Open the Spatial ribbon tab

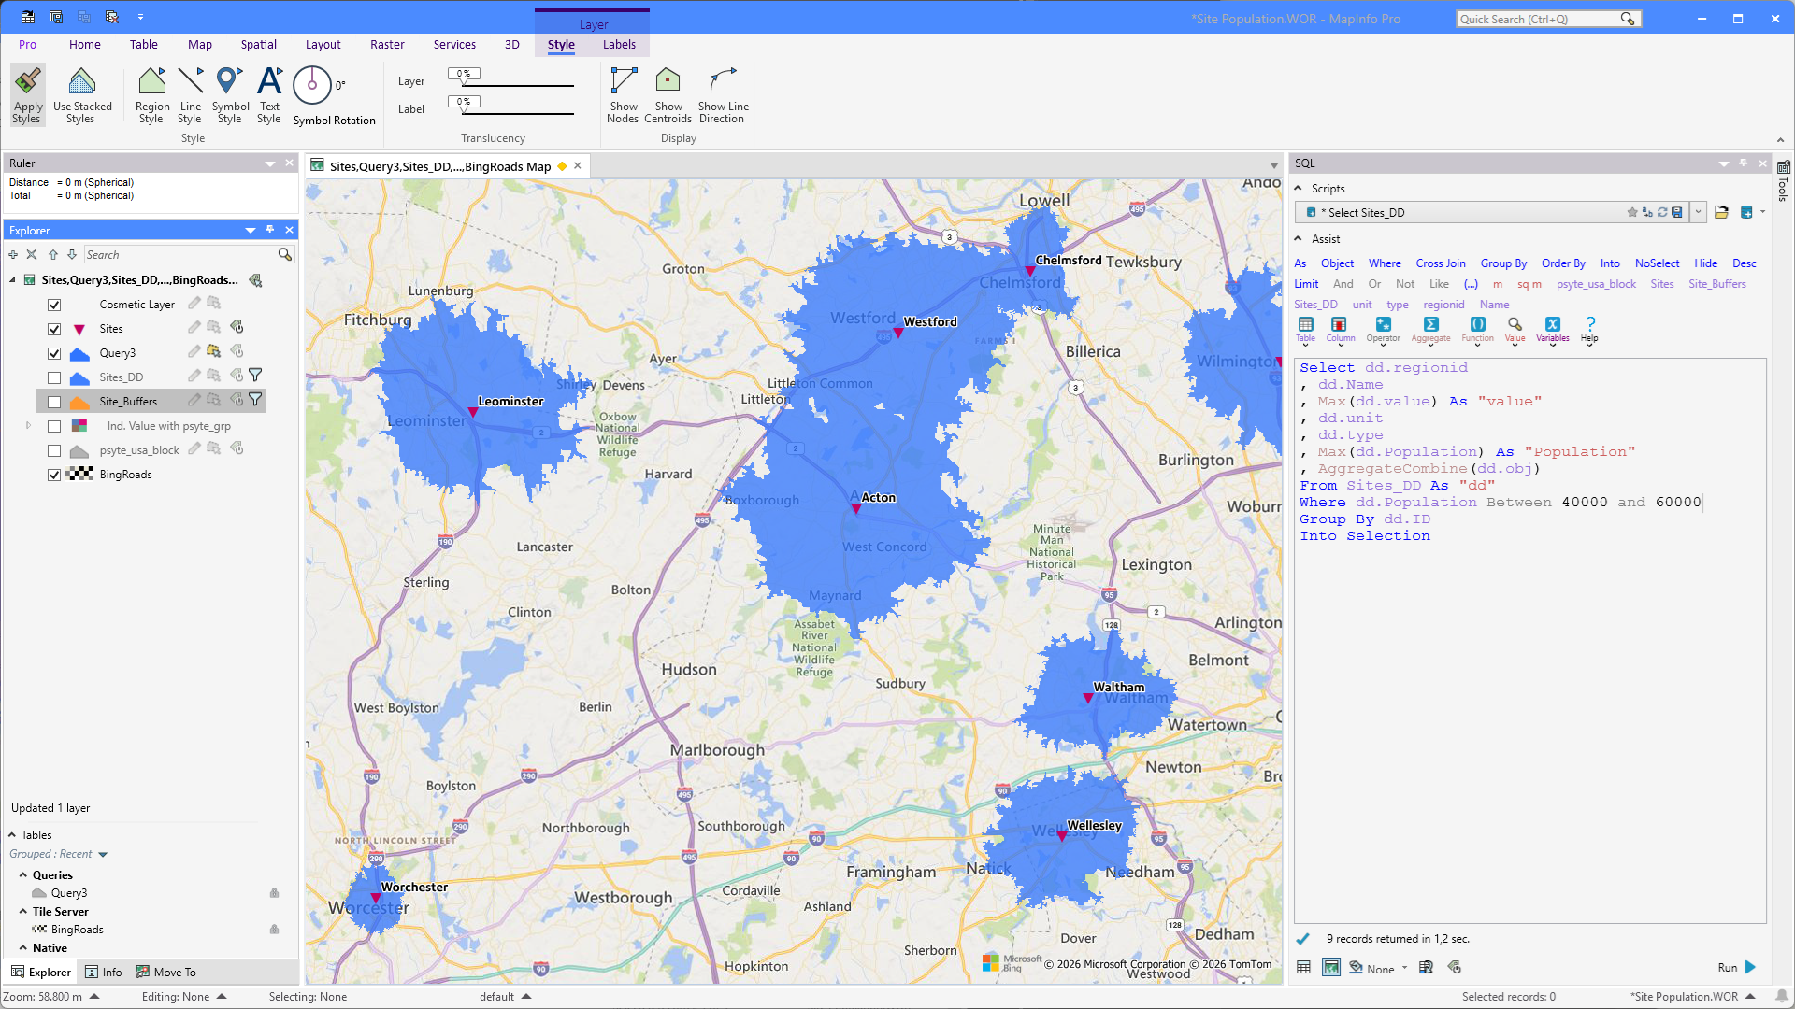coord(258,45)
